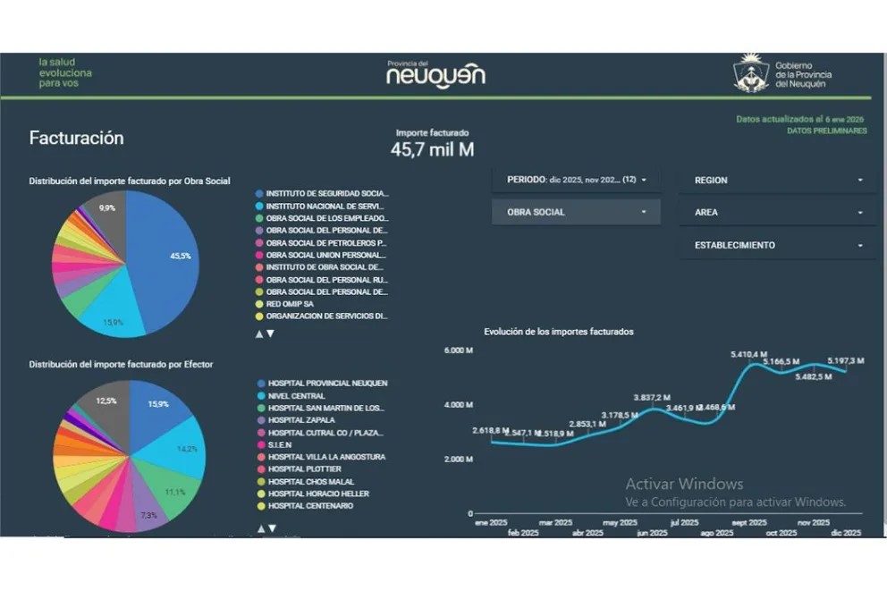Click the Gobierno de la Provincia coat of arms

(x=751, y=73)
